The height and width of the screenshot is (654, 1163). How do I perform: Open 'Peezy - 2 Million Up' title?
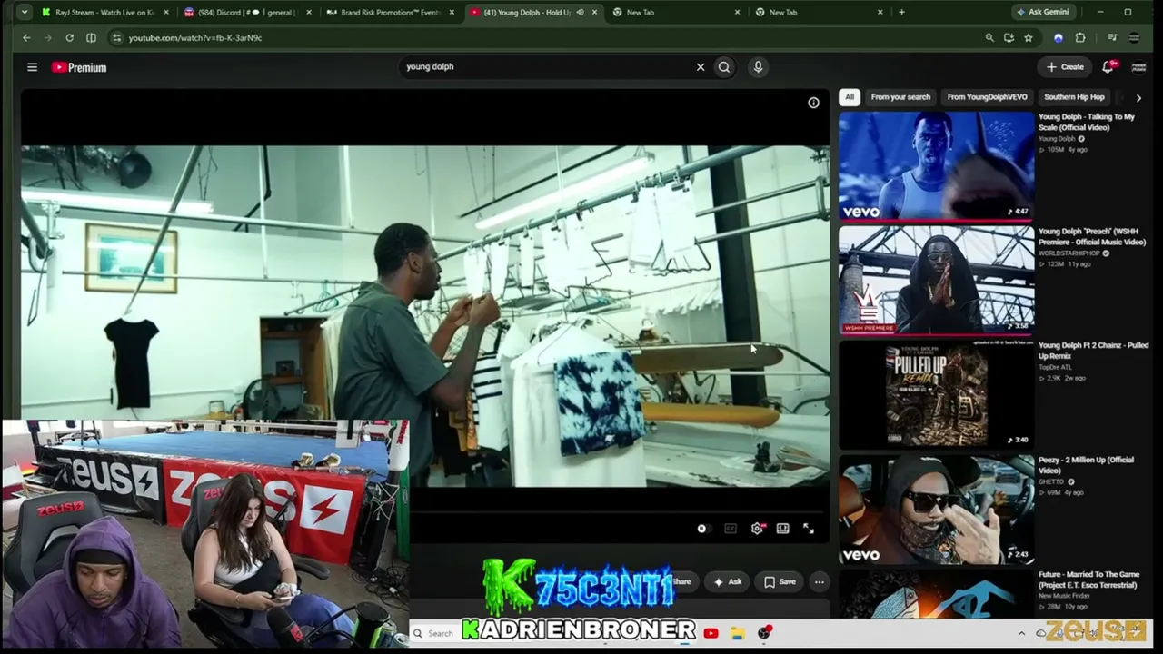pos(1086,465)
